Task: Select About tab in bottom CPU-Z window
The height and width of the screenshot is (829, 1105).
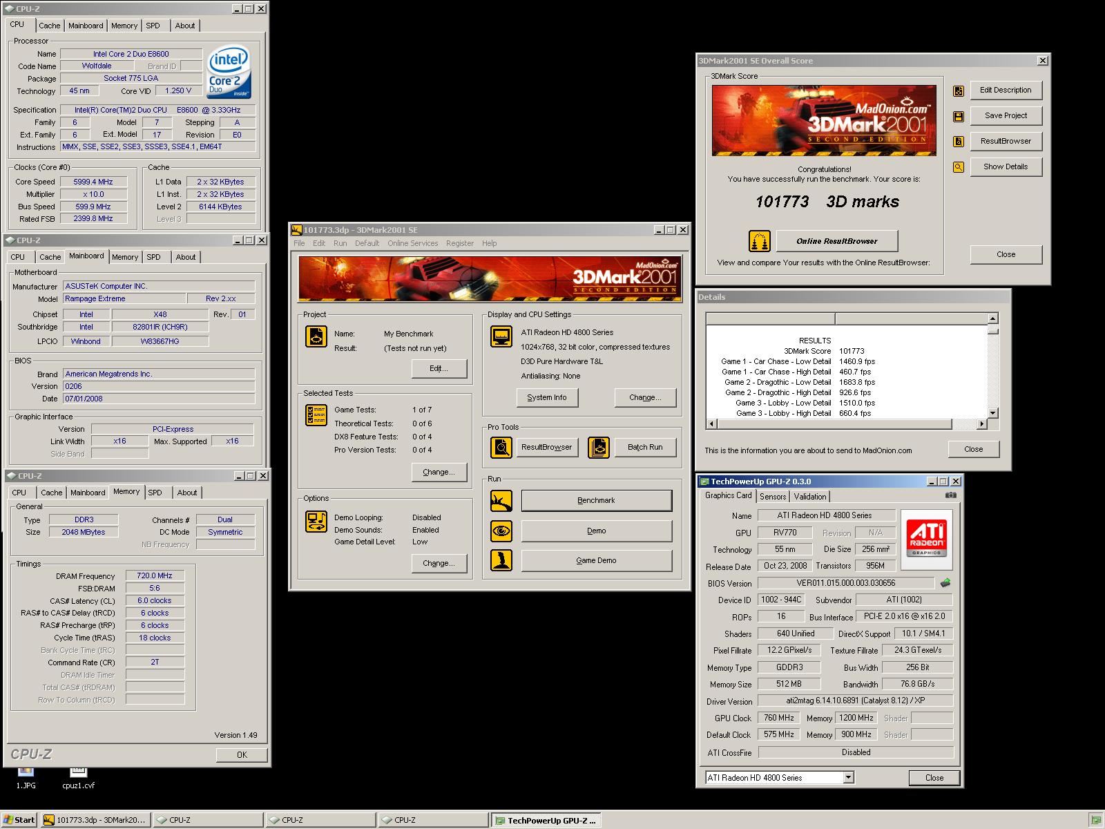Action: point(186,493)
